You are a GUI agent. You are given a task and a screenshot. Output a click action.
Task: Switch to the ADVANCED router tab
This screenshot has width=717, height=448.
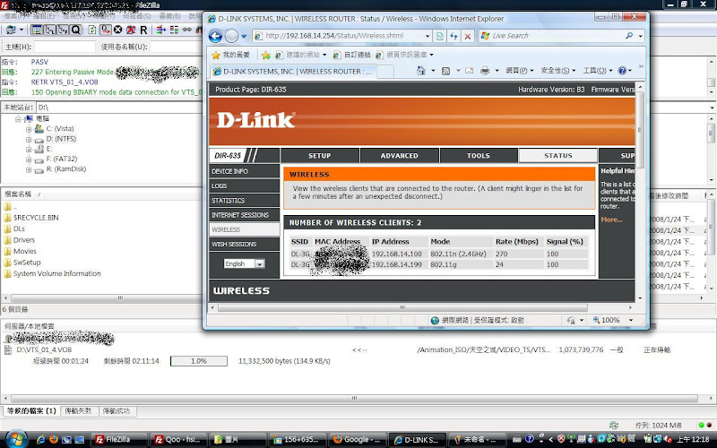click(399, 156)
